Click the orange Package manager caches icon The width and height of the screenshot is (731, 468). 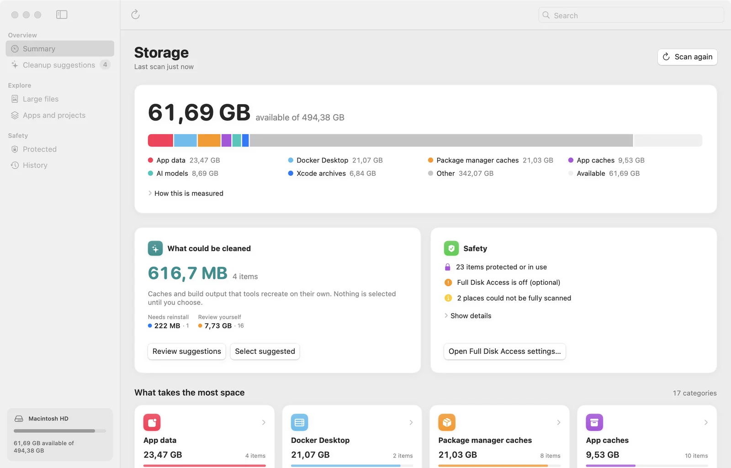[x=447, y=422]
